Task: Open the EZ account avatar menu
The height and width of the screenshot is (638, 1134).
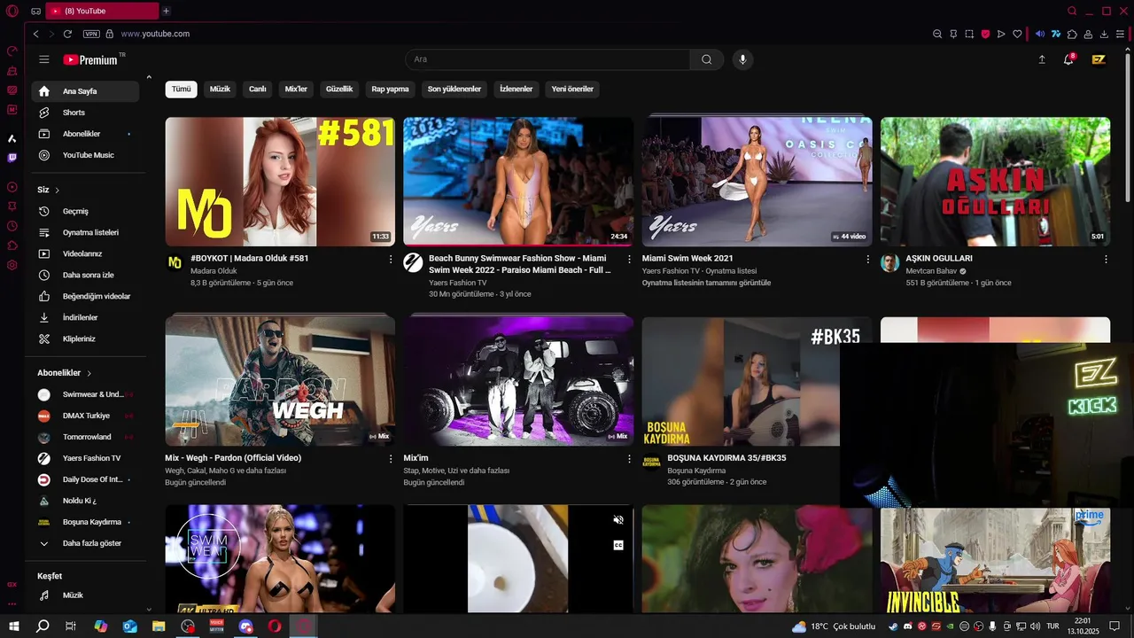Action: coord(1099,59)
